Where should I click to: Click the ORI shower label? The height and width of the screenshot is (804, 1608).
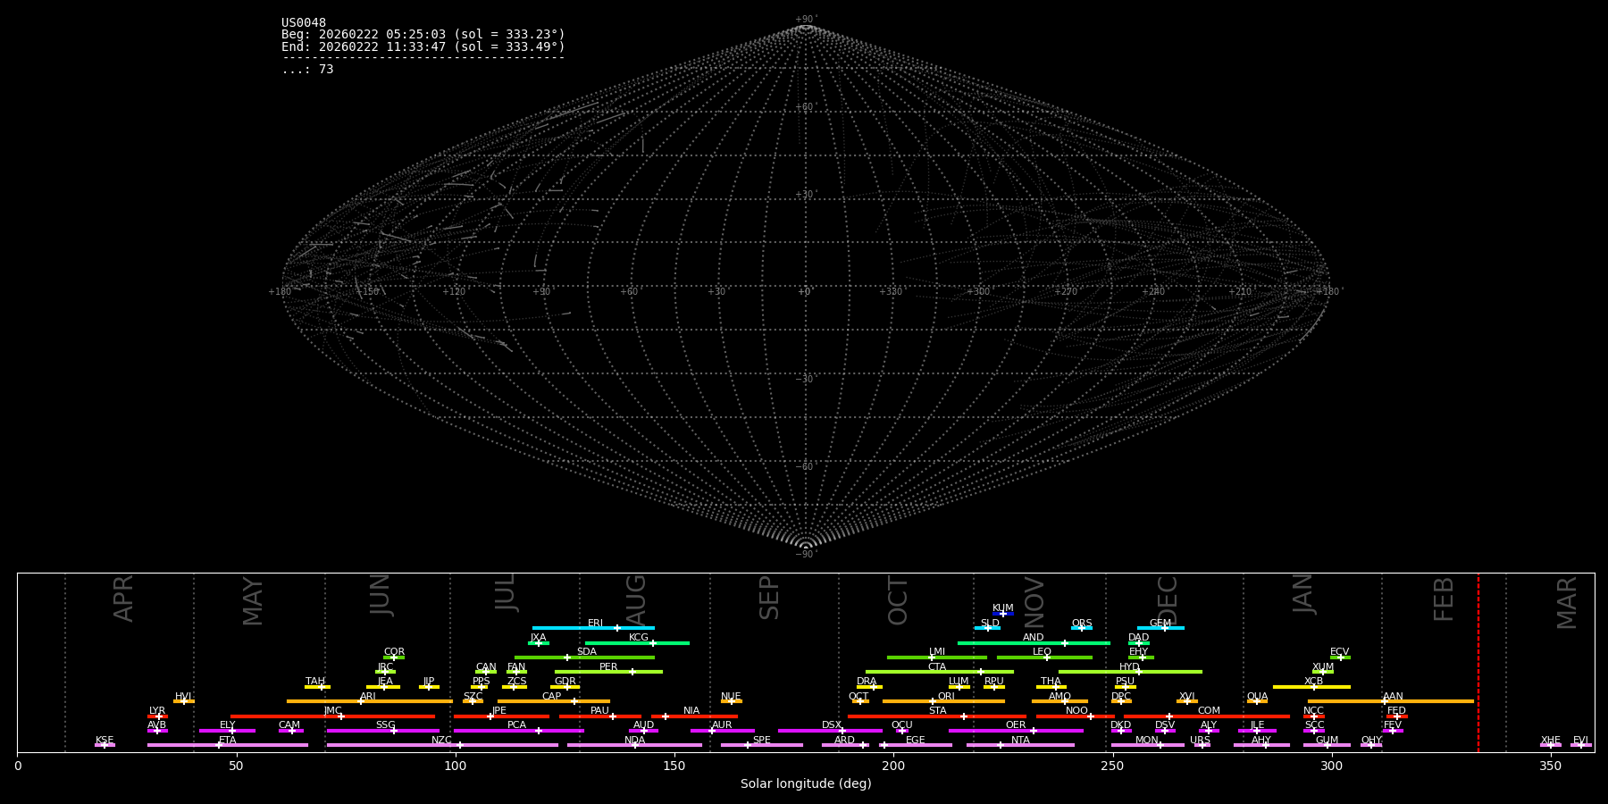click(x=946, y=697)
